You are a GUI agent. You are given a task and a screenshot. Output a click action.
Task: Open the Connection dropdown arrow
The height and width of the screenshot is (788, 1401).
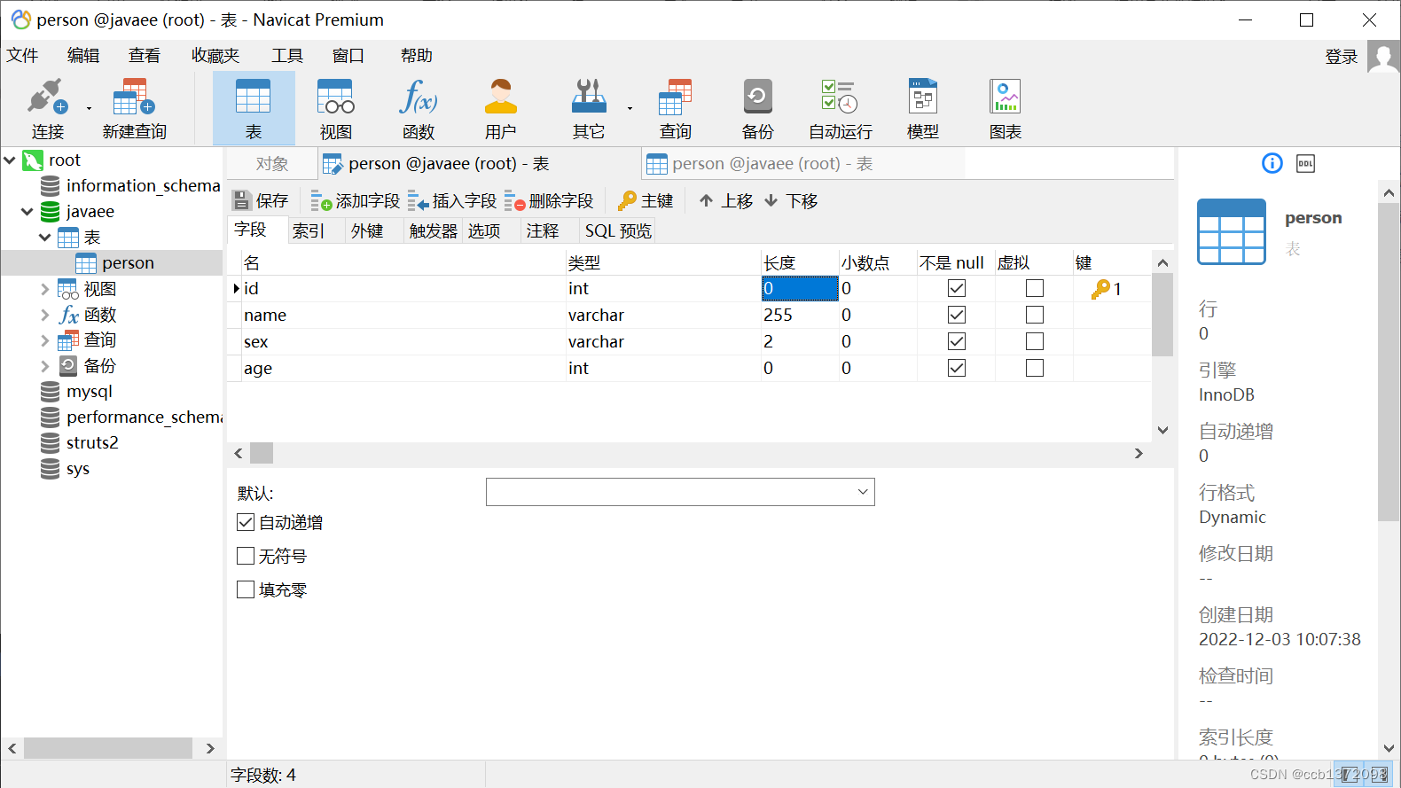(x=89, y=108)
